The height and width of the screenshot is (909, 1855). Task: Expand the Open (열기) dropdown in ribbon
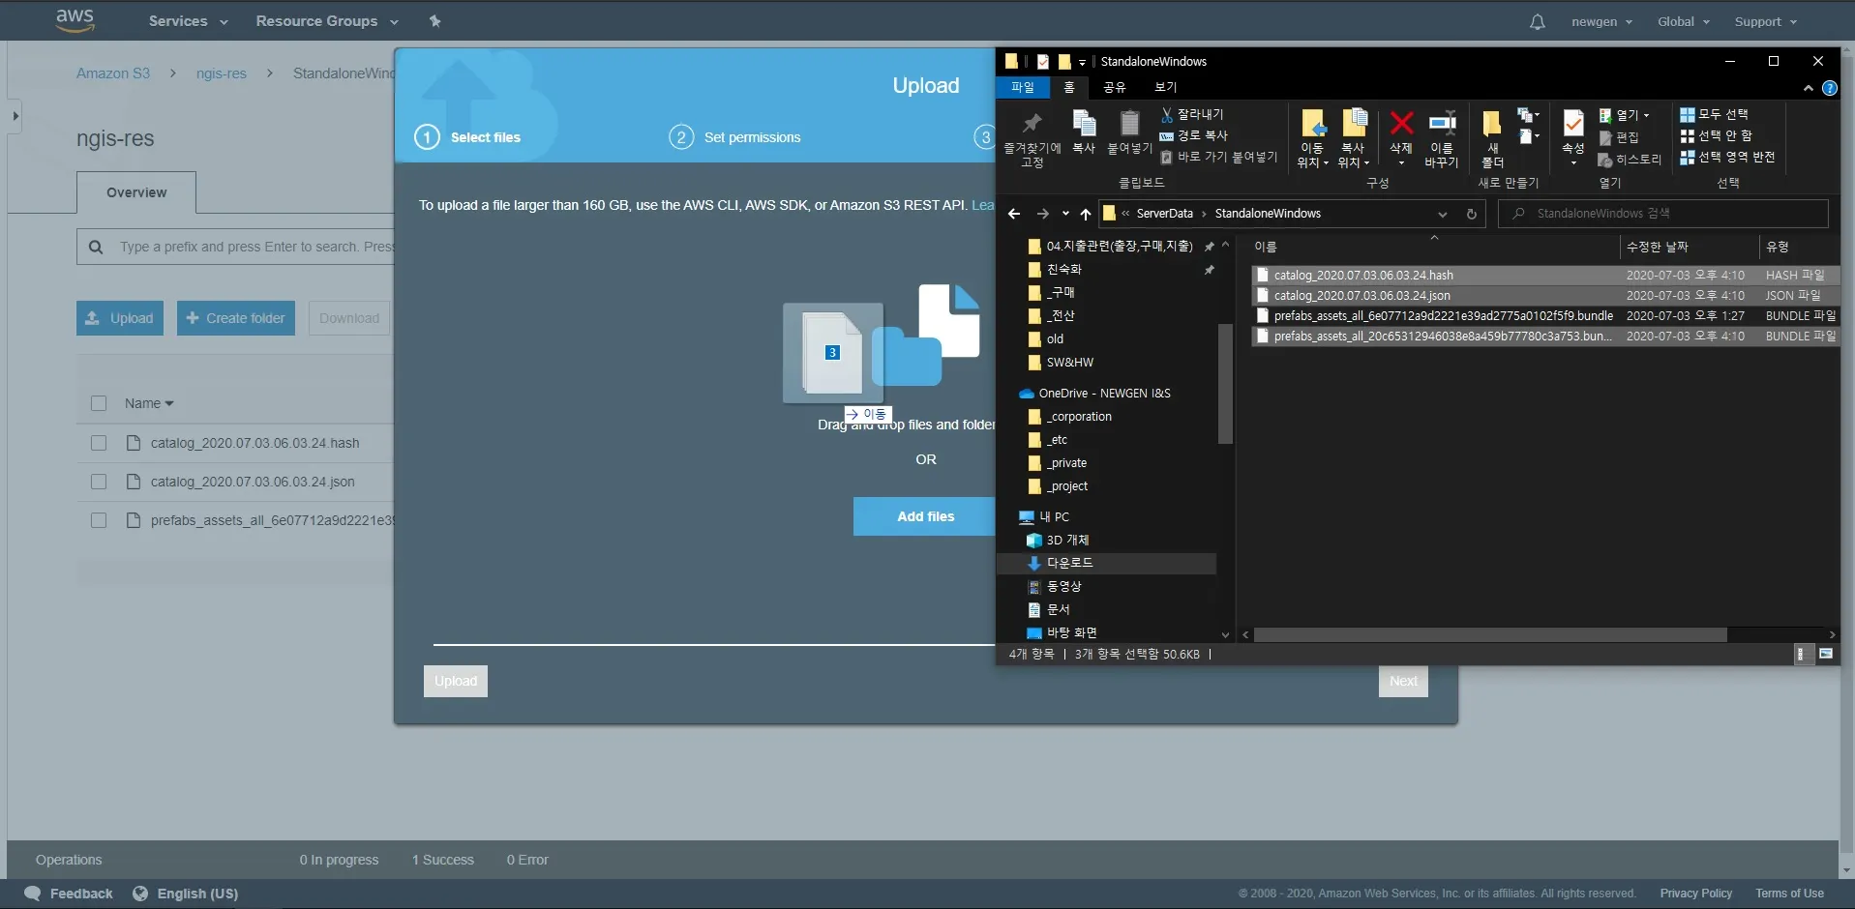pyautogui.click(x=1625, y=115)
